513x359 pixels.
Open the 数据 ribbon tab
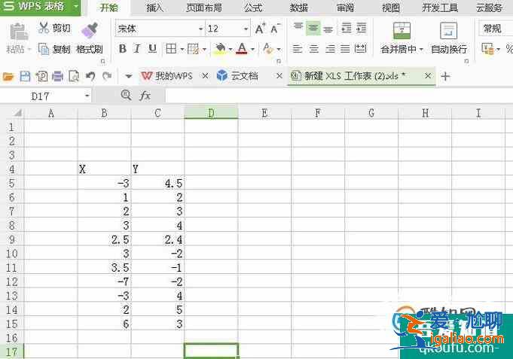(x=298, y=8)
